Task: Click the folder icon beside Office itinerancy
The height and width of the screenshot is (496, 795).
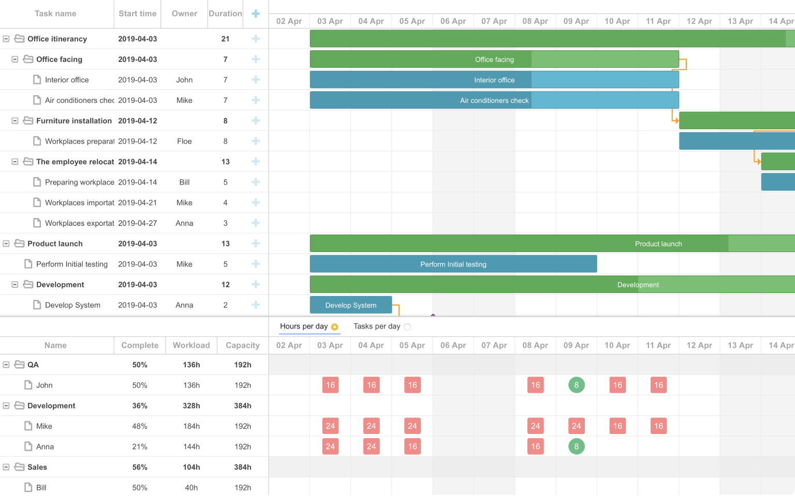Action: (20, 39)
